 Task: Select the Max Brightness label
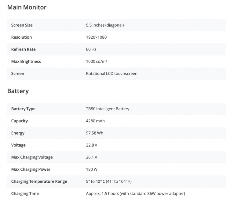pyautogui.click(x=26, y=61)
